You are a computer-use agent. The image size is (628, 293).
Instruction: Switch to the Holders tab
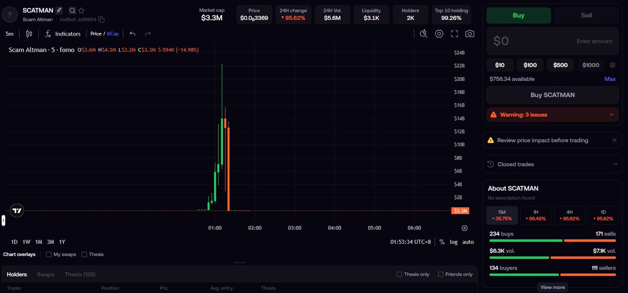pyautogui.click(x=17, y=274)
